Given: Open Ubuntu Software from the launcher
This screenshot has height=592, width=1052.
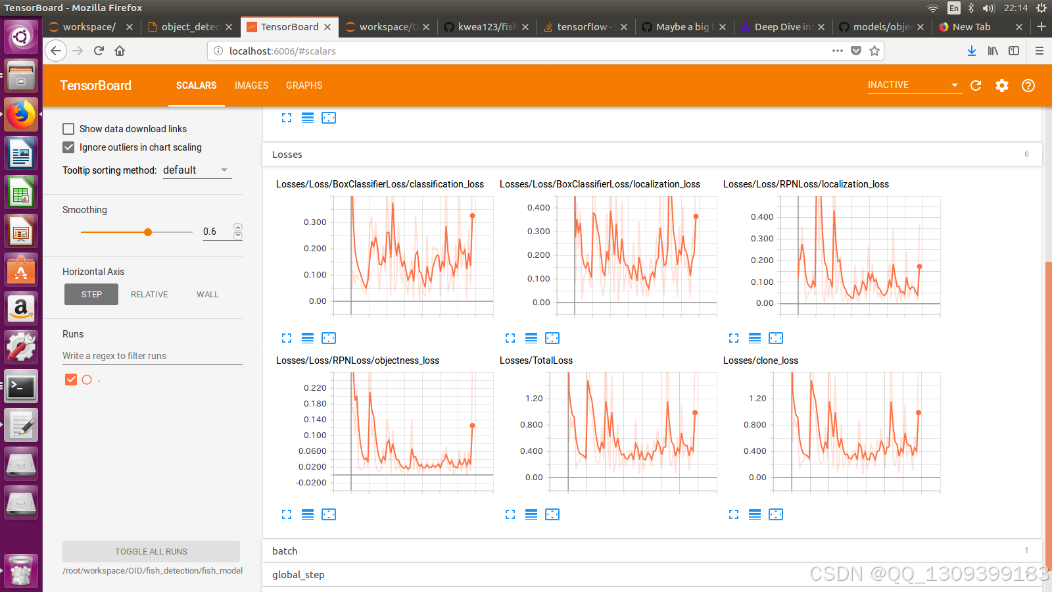Looking at the screenshot, I should 21,270.
